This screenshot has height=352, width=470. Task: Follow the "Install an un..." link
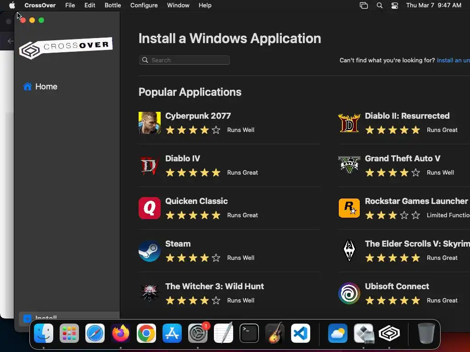(453, 60)
